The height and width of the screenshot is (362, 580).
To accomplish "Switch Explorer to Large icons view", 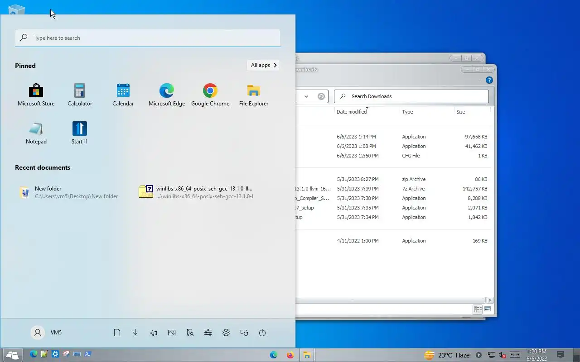I will click(x=488, y=310).
